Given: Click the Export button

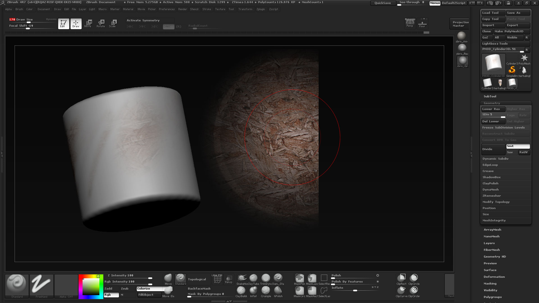Looking at the screenshot, I should click(x=518, y=25).
